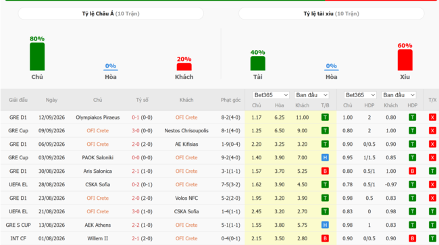The height and width of the screenshot is (245, 439).
Task: Click the odds value 6.50
Action: (280, 131)
